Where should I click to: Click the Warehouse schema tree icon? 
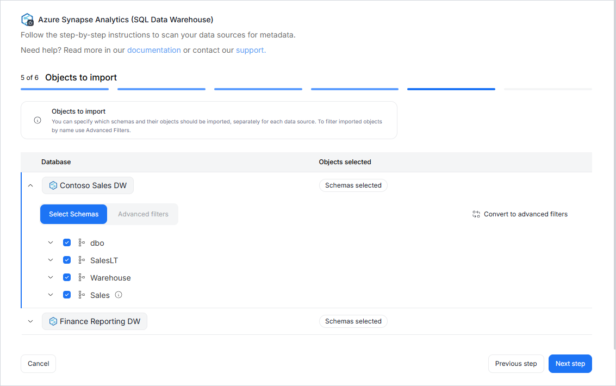coord(82,278)
